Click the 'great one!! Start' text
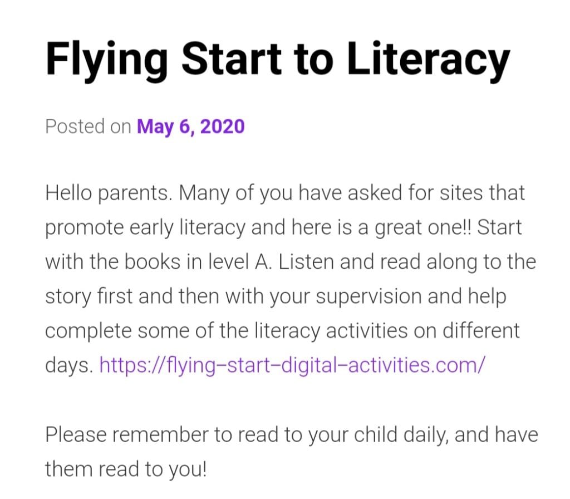The height and width of the screenshot is (499, 570). click(448, 227)
